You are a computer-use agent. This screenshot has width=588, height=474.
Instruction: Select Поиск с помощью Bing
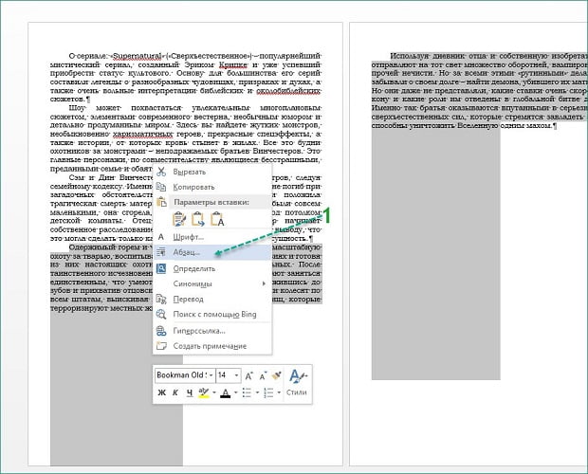point(212,314)
